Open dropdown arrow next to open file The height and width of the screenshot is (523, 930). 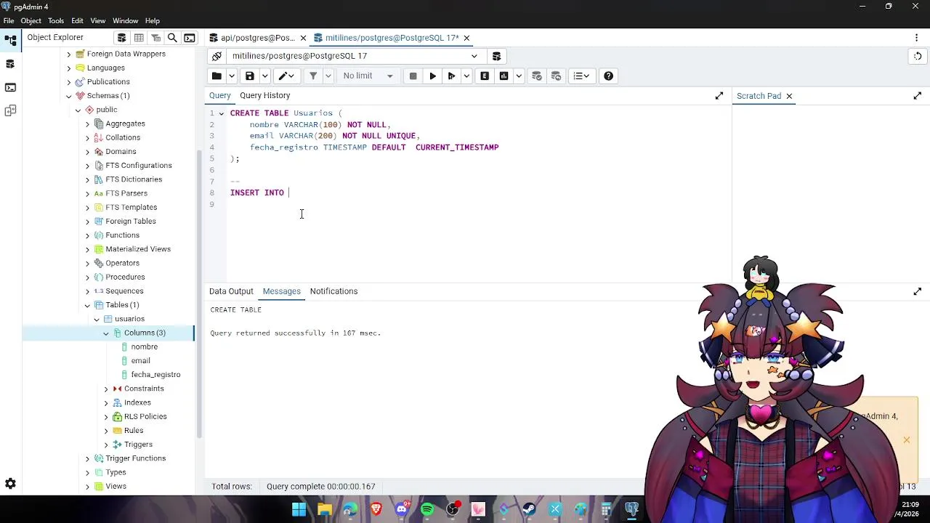click(x=232, y=76)
